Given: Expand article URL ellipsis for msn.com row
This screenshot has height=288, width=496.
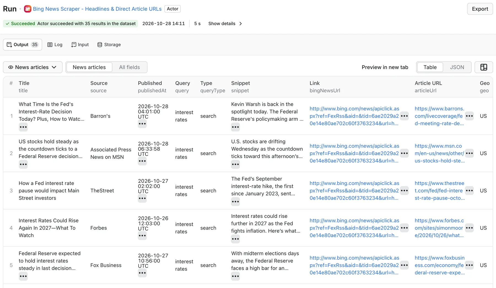Looking at the screenshot, I should tap(469, 153).
